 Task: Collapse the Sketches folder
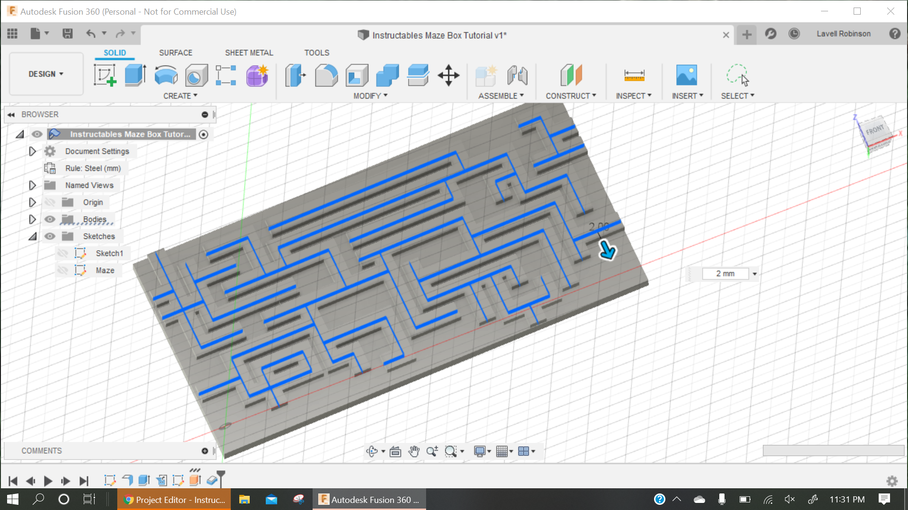click(x=32, y=236)
